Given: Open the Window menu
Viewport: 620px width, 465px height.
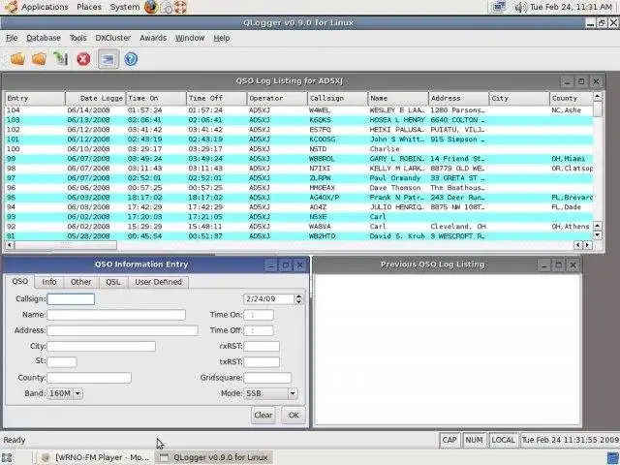Looking at the screenshot, I should coord(190,38).
